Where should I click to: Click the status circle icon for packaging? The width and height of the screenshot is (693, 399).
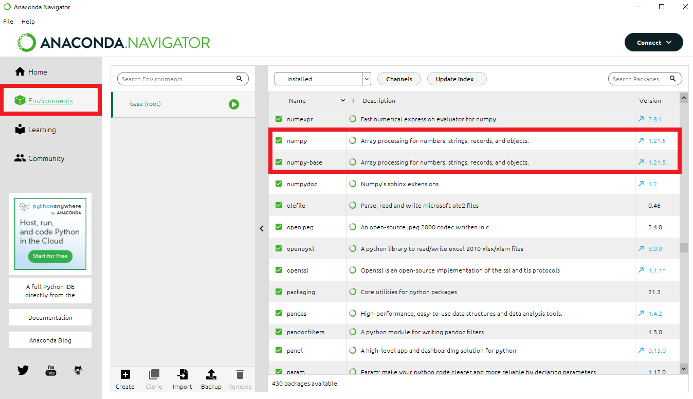click(353, 292)
